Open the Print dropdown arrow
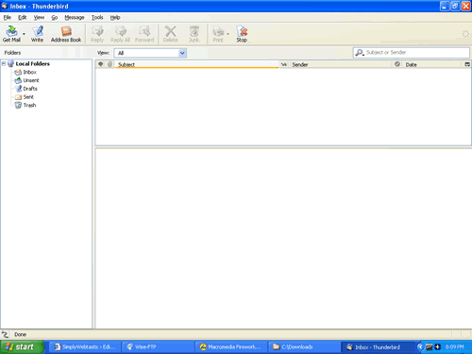This screenshot has width=472, height=354. point(228,34)
